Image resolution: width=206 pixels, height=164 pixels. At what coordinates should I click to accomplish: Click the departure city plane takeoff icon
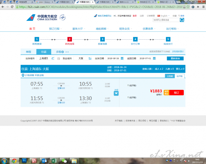[x=53, y=58]
